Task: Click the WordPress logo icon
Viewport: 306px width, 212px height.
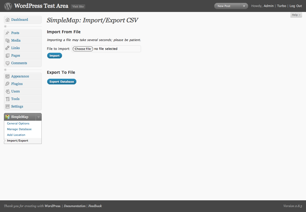Action: [x=8, y=6]
